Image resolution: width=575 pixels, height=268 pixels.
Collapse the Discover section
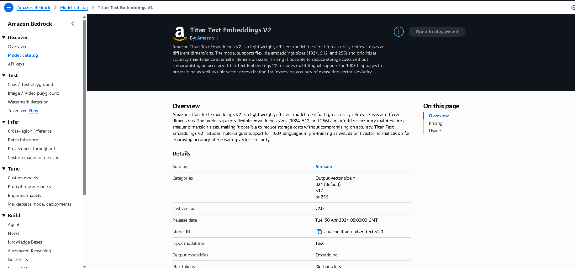point(4,37)
